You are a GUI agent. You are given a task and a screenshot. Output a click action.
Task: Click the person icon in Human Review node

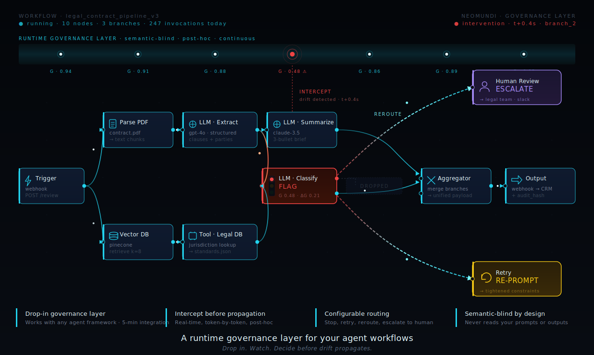pos(485,86)
